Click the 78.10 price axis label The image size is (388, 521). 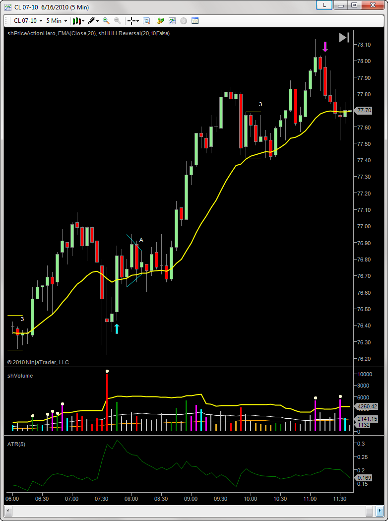tap(364, 45)
